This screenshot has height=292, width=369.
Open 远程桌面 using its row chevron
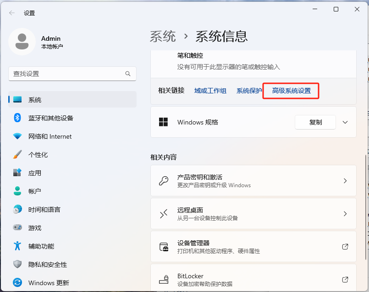pos(345,213)
